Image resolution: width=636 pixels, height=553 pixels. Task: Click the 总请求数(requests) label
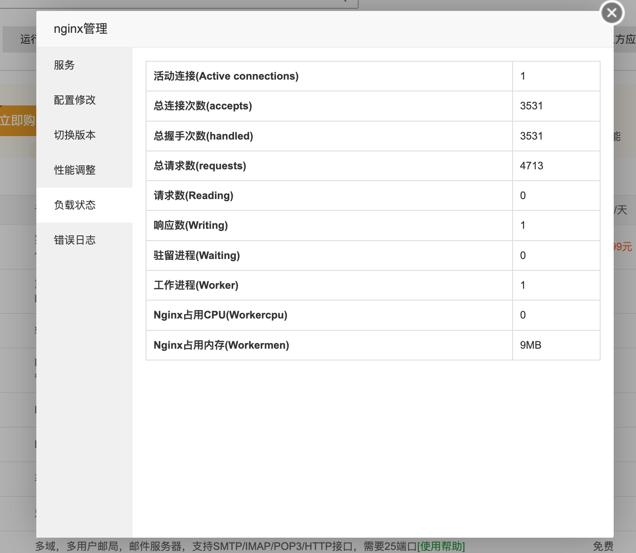click(x=200, y=166)
